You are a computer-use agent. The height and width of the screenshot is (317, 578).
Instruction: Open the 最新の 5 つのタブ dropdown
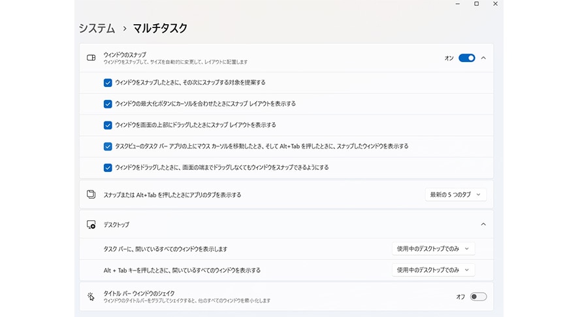pyautogui.click(x=456, y=195)
